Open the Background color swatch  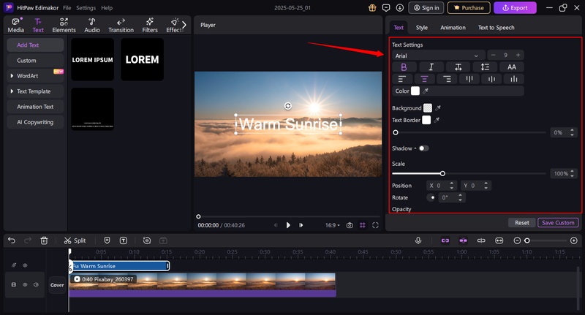428,108
